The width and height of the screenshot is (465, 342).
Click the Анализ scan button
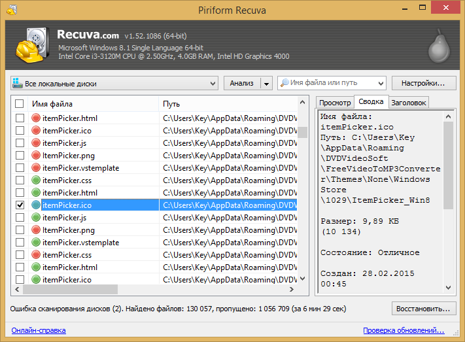pyautogui.click(x=242, y=83)
